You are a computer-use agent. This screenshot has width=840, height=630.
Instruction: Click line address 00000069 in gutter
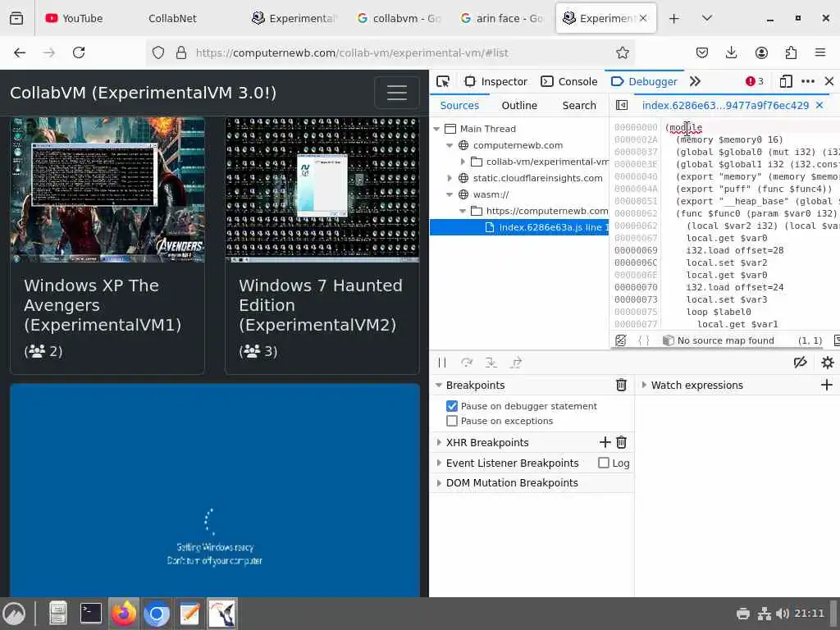(636, 250)
